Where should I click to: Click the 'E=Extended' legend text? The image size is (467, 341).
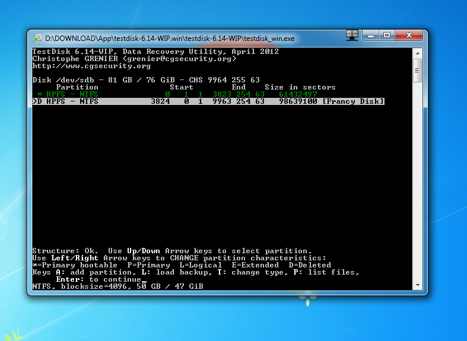tap(255, 265)
